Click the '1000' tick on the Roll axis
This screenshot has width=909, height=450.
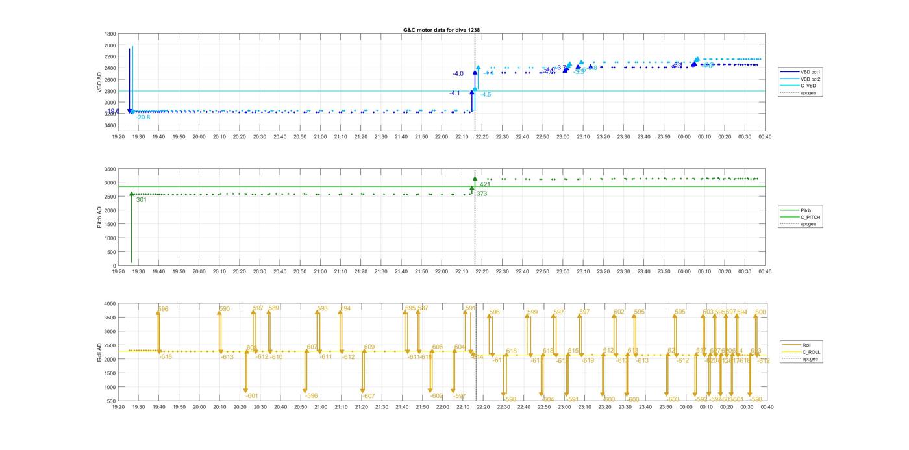point(110,388)
